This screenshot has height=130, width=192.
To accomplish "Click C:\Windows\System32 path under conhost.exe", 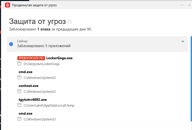I will [40, 92].
